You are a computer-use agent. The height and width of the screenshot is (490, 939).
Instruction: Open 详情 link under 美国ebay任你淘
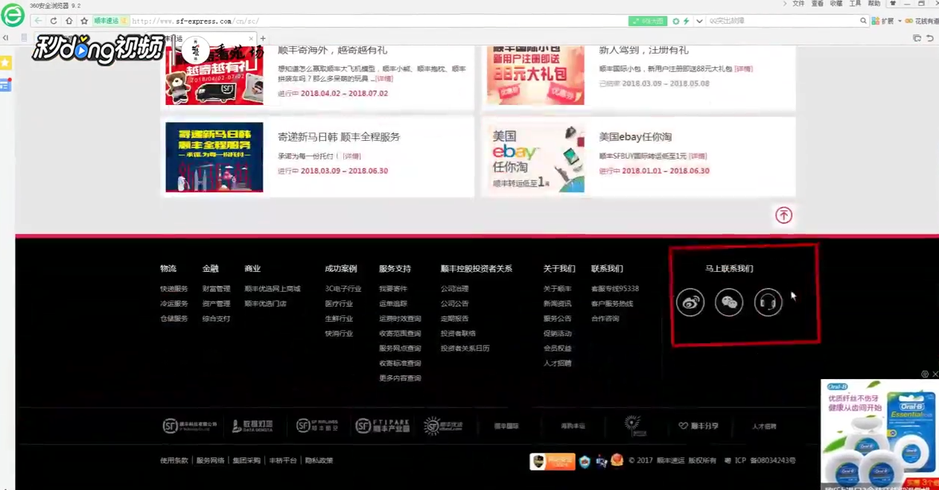point(698,156)
